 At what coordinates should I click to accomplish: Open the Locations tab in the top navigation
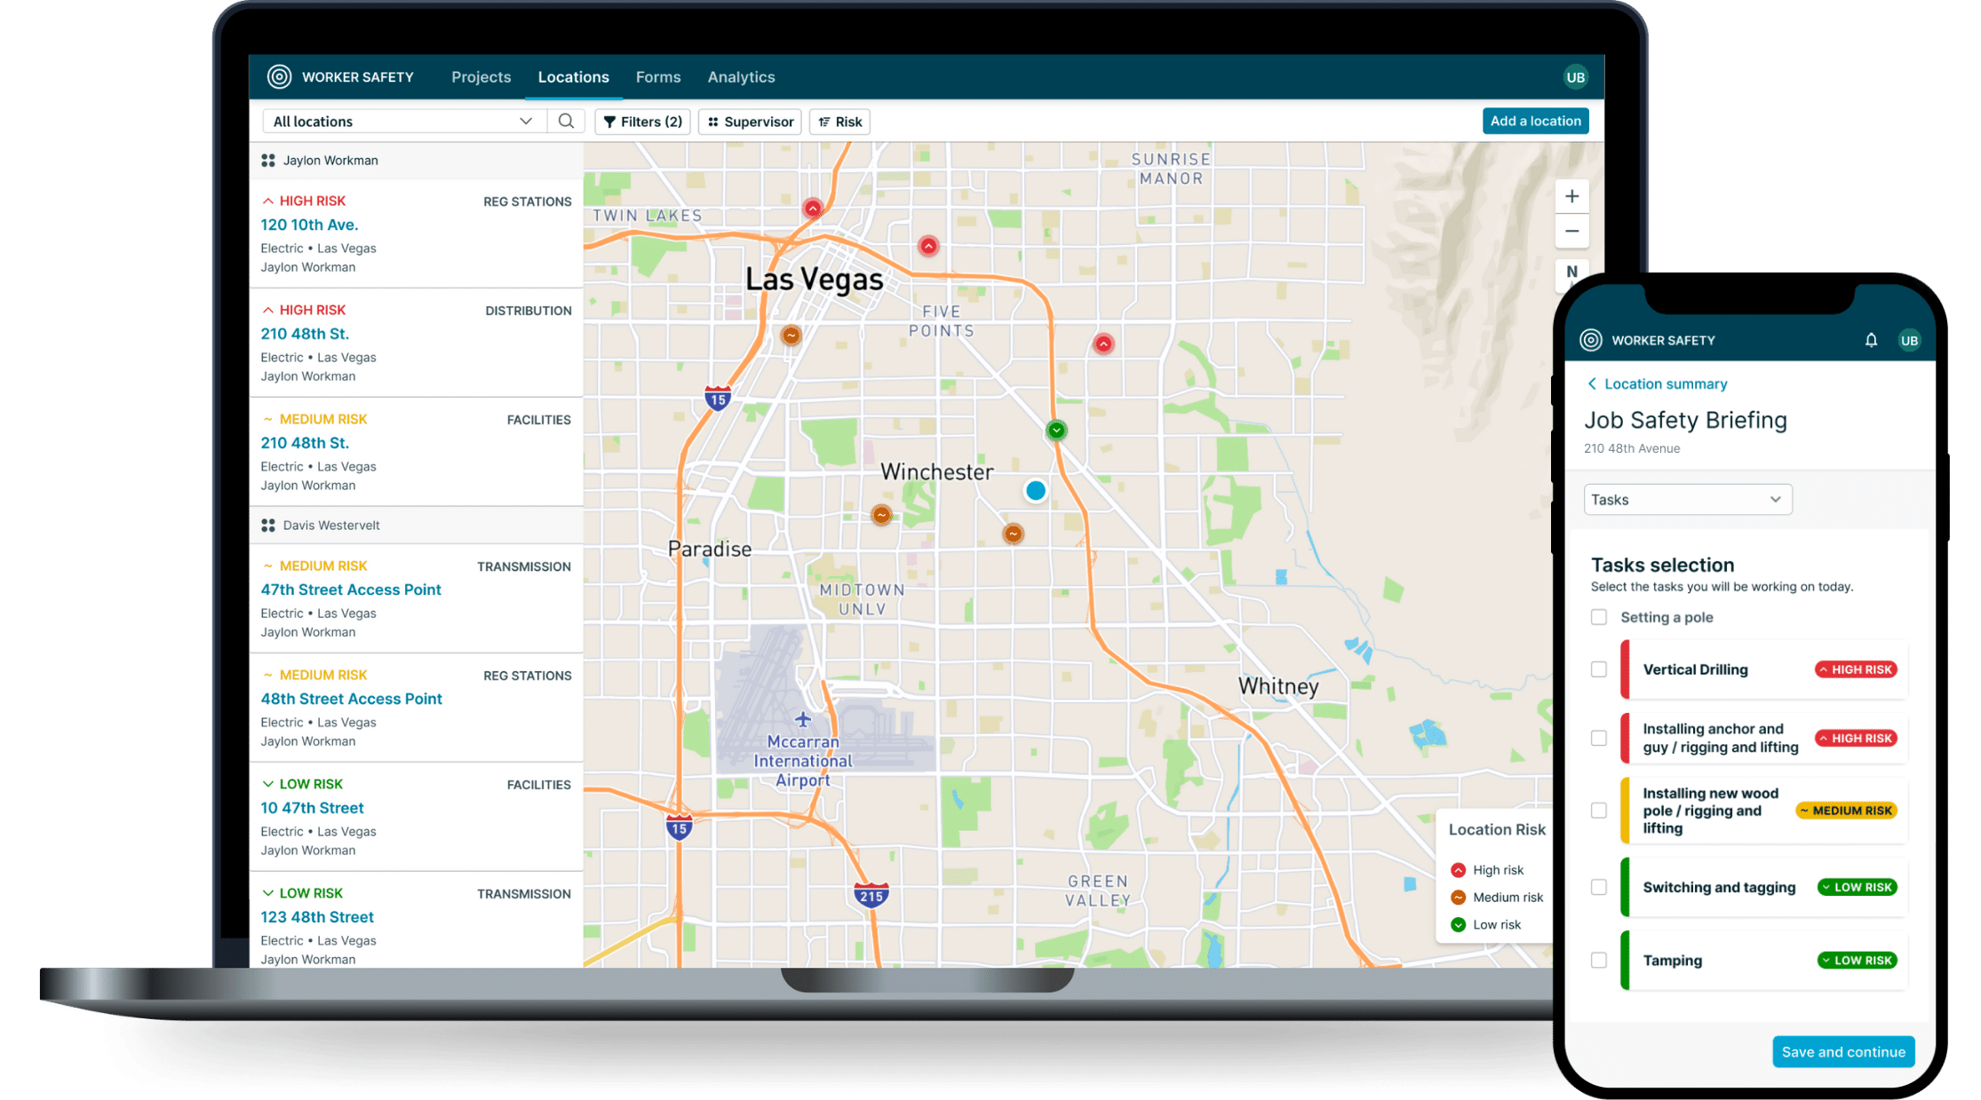[x=573, y=75]
